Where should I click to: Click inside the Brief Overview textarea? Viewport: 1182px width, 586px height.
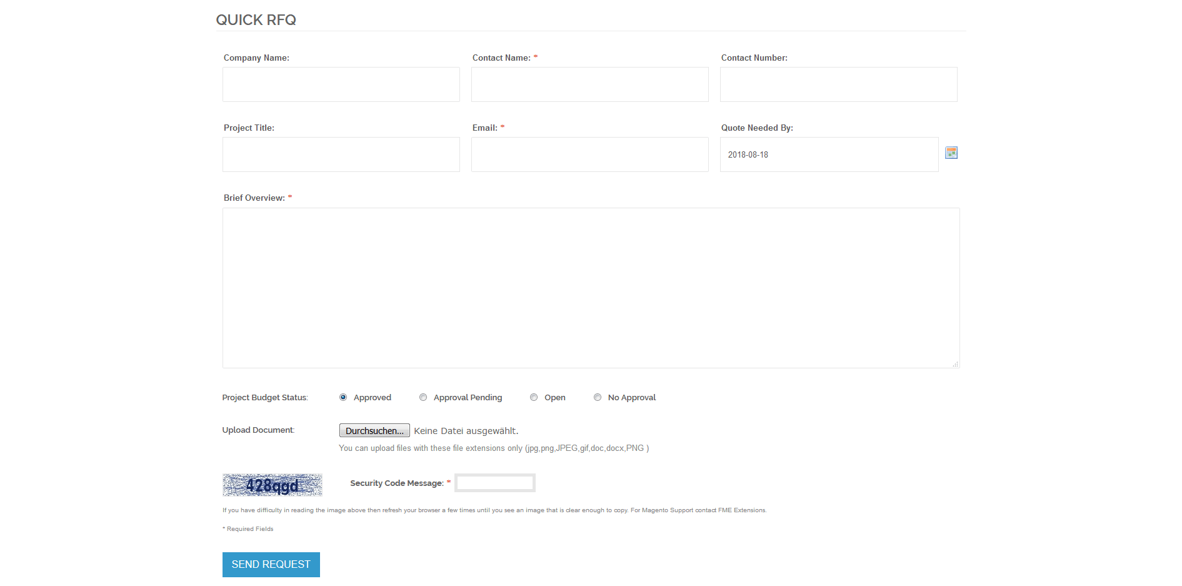coord(591,288)
